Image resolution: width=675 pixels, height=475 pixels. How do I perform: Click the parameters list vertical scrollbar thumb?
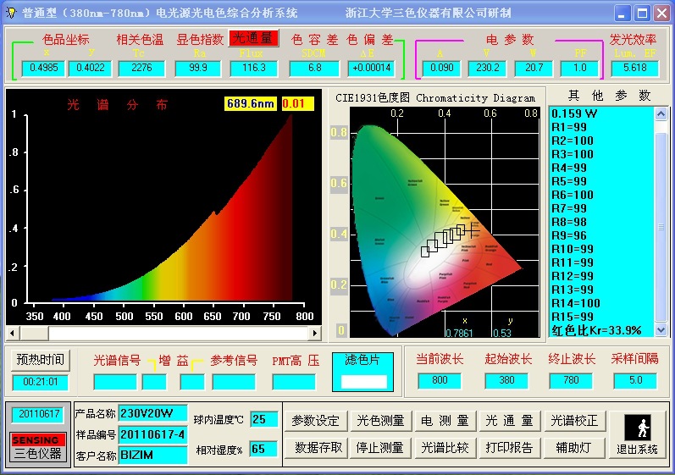(x=661, y=227)
